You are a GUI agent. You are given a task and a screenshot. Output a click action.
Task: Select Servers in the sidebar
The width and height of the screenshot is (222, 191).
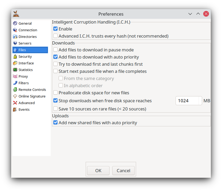tap(30, 43)
